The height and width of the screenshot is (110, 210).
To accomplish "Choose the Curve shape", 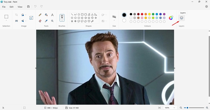I will 75,14.
